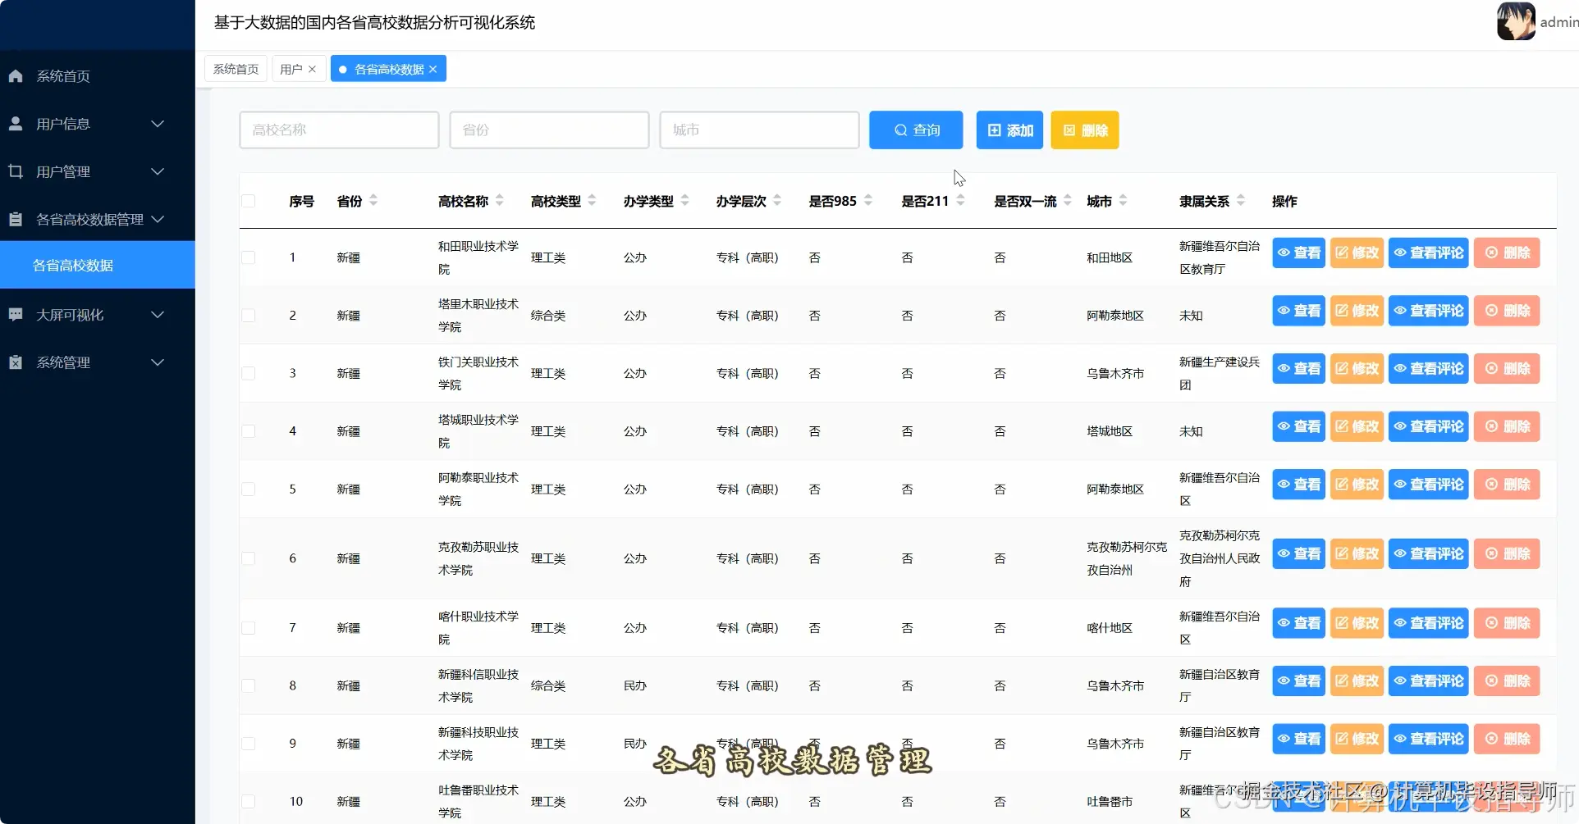Viewport: 1579px width, 824px height.
Task: Click the book icon beside 各省高校数据管理
Action: coord(15,219)
